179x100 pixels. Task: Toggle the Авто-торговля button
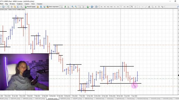[53, 7]
